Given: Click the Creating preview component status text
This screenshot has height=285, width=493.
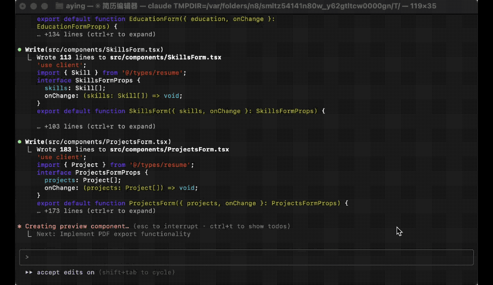Looking at the screenshot, I should pyautogui.click(x=77, y=226).
